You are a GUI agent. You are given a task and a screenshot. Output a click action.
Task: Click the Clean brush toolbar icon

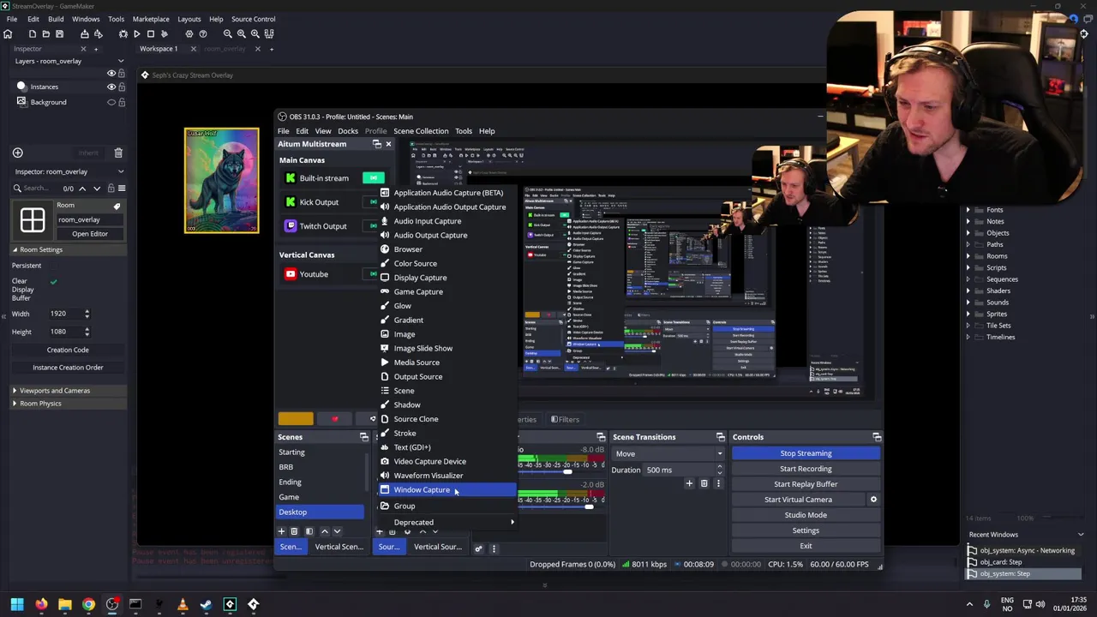(165, 33)
